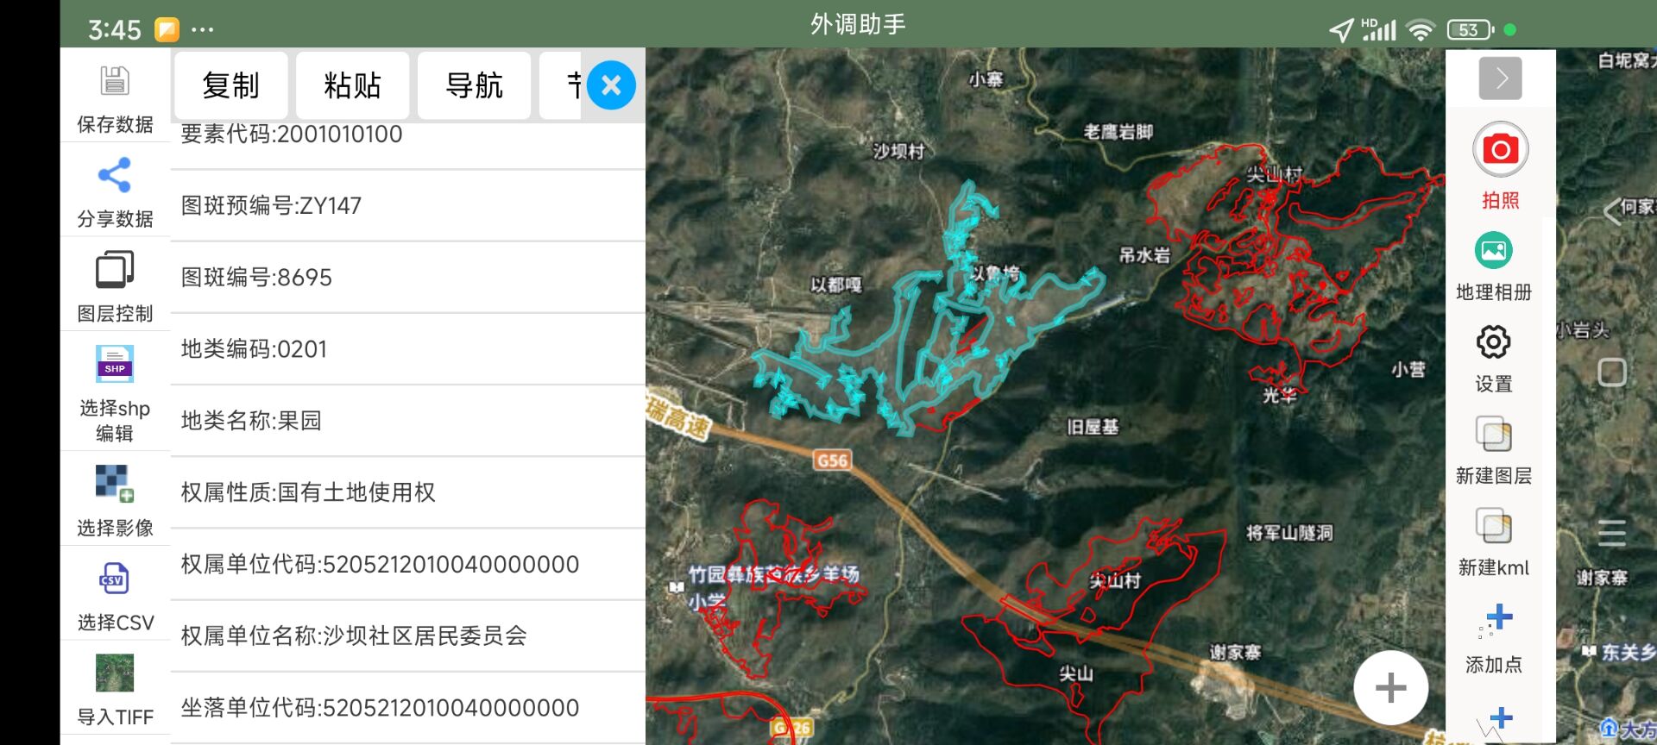The width and height of the screenshot is (1657, 745).
Task: Tap 导入TIFF import icon
Action: click(115, 673)
